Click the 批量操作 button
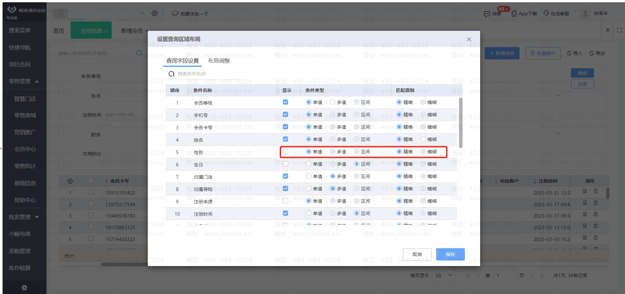The image size is (625, 294). click(543, 53)
